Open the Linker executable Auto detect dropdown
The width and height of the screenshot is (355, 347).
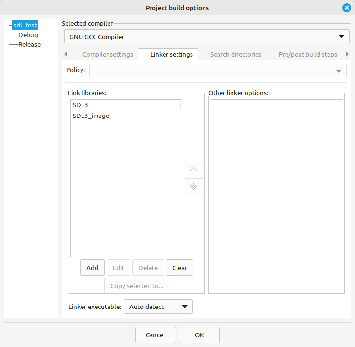[158, 307]
